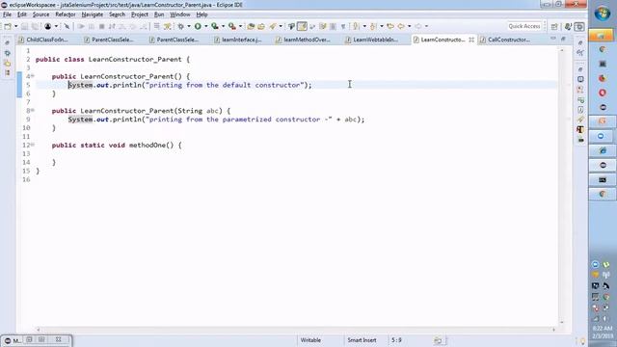Click the Open Perspective icon
The width and height of the screenshot is (617, 347).
tap(554, 26)
